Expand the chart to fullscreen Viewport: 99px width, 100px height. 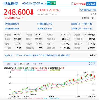[x=90, y=64]
